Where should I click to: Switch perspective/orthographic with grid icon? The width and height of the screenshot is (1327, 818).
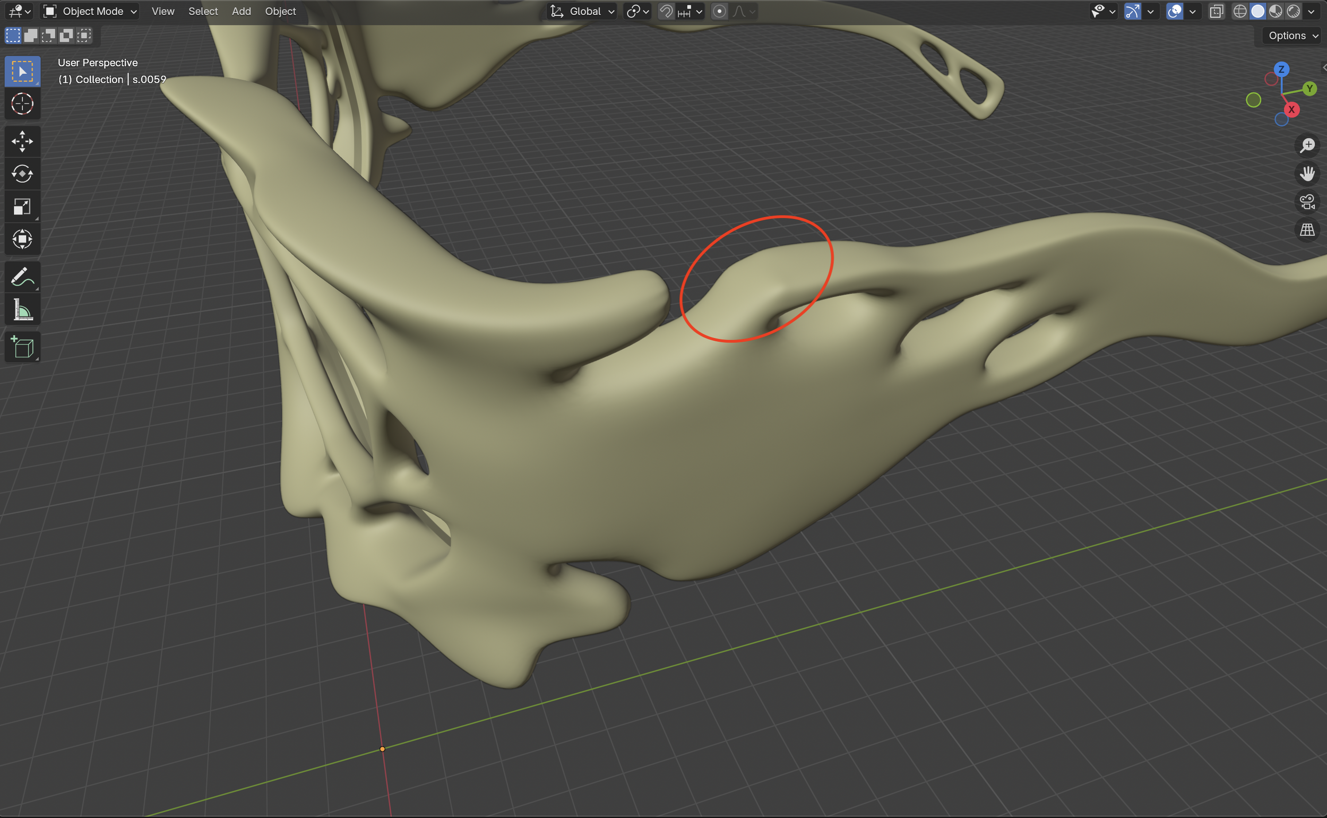[x=1307, y=230]
